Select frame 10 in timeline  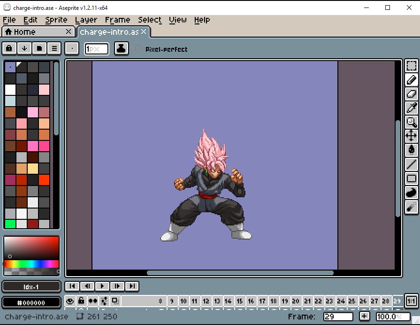pyautogui.click(x=183, y=301)
